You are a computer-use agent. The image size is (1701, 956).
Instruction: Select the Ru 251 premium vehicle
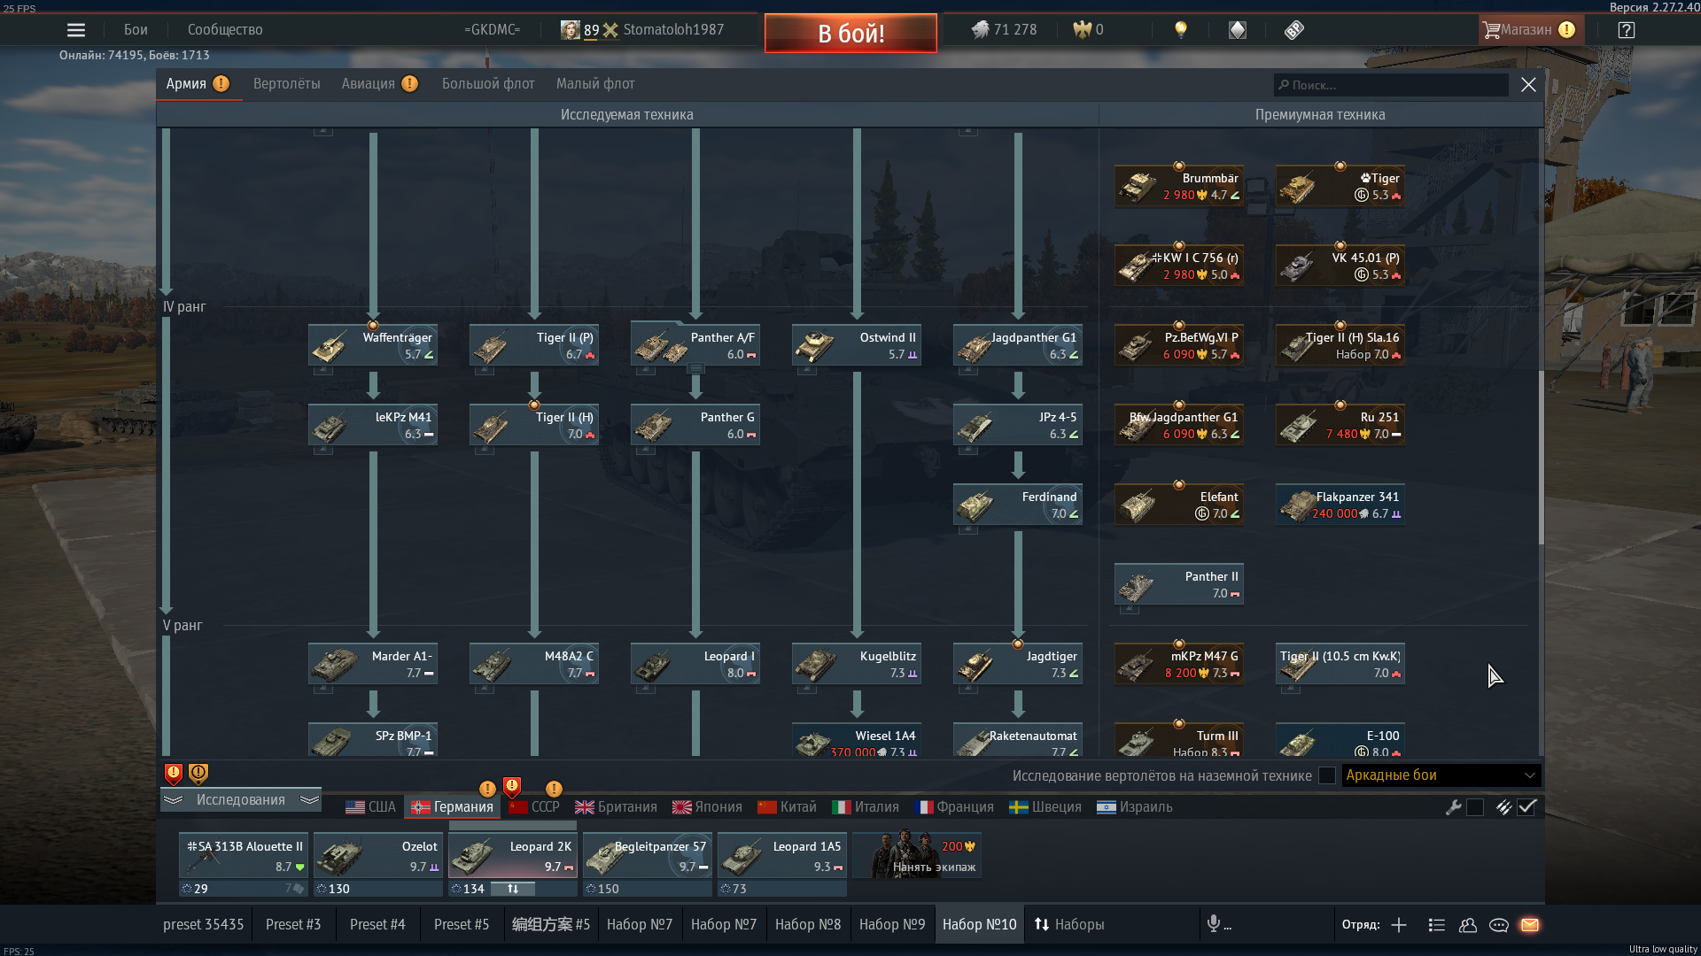pyautogui.click(x=1340, y=425)
